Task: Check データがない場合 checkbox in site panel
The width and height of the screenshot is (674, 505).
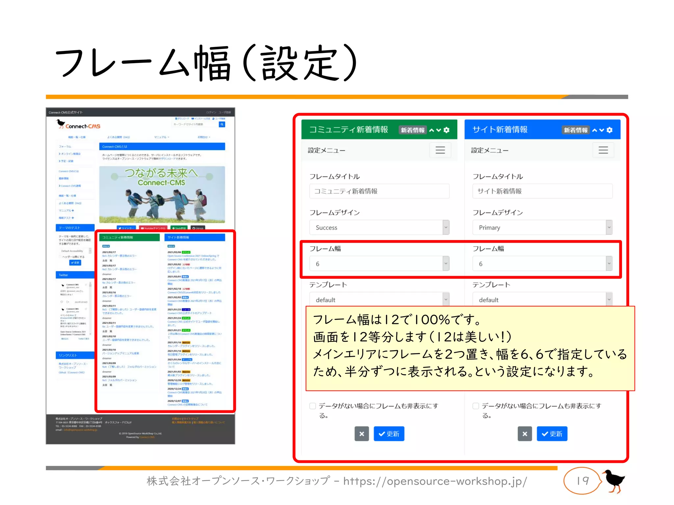Action: coord(476,406)
